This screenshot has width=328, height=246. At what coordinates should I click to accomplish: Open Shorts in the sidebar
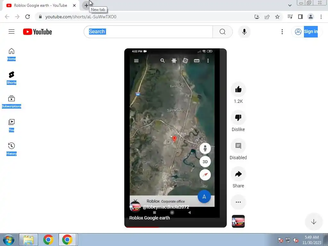[x=12, y=78]
